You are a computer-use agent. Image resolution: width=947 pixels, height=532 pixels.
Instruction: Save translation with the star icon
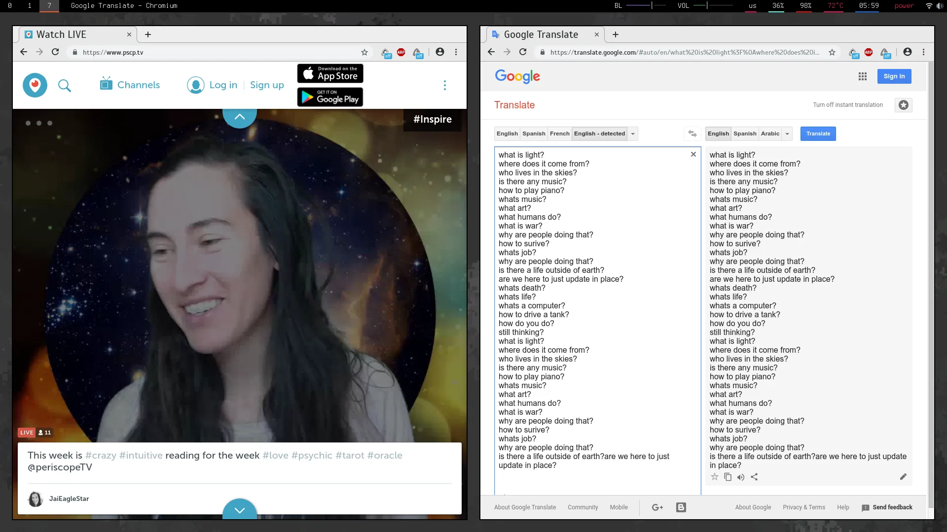714,477
